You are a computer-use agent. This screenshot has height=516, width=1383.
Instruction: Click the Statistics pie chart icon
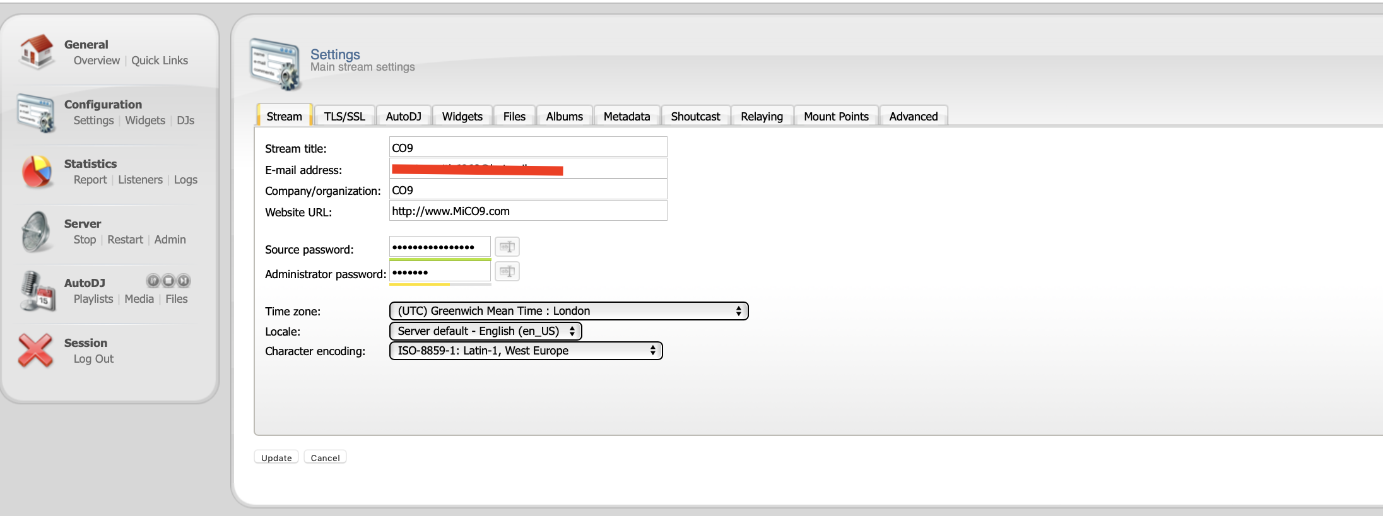pyautogui.click(x=37, y=172)
